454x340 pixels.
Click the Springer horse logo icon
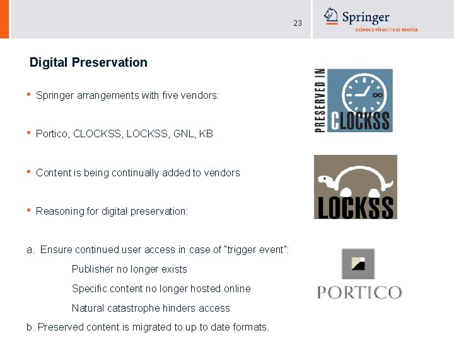331,16
